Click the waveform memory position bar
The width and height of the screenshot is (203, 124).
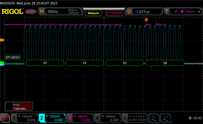pyautogui.click(x=104, y=9)
